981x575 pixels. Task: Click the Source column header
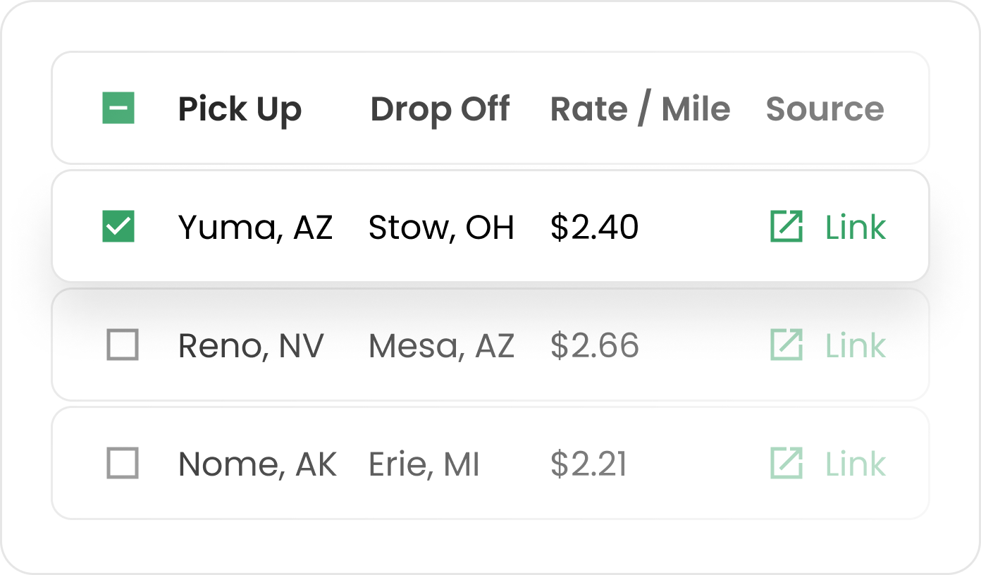pos(825,109)
